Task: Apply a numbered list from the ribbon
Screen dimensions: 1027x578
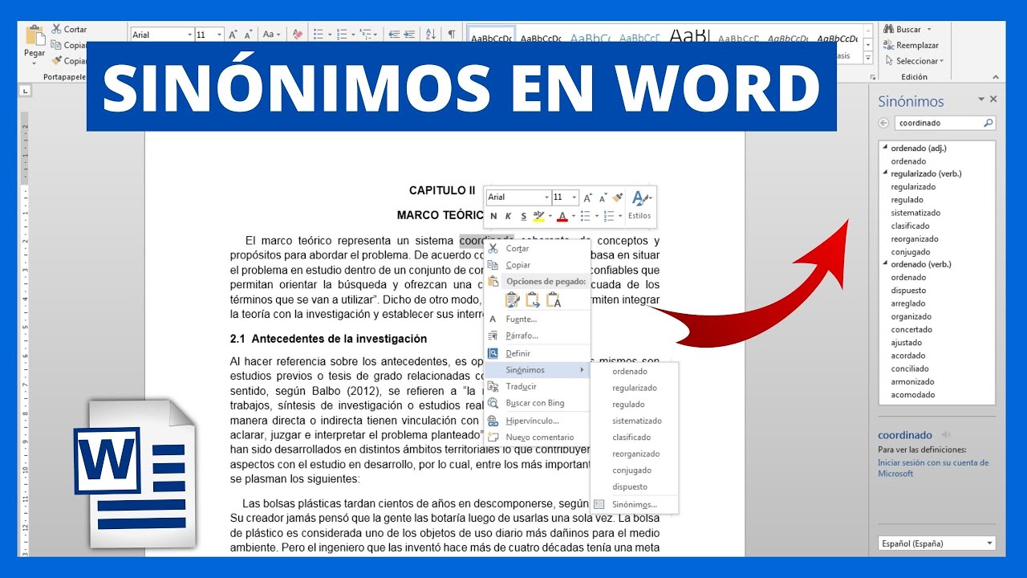Action: pos(342,35)
